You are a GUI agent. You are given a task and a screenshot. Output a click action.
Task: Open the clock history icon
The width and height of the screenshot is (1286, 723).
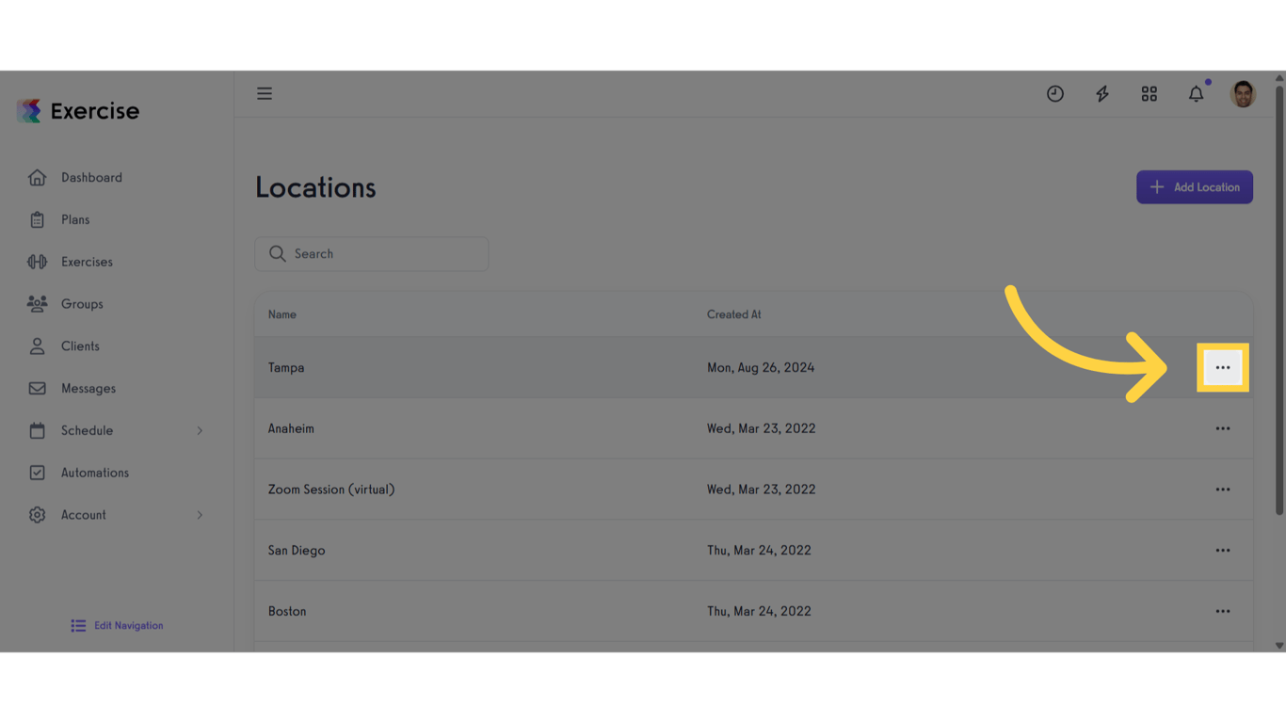pos(1055,93)
